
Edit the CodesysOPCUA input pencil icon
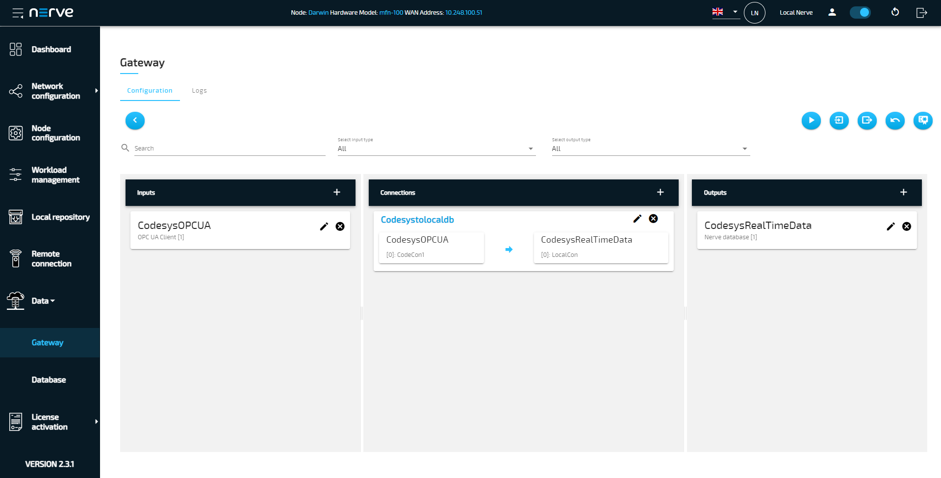tap(324, 226)
